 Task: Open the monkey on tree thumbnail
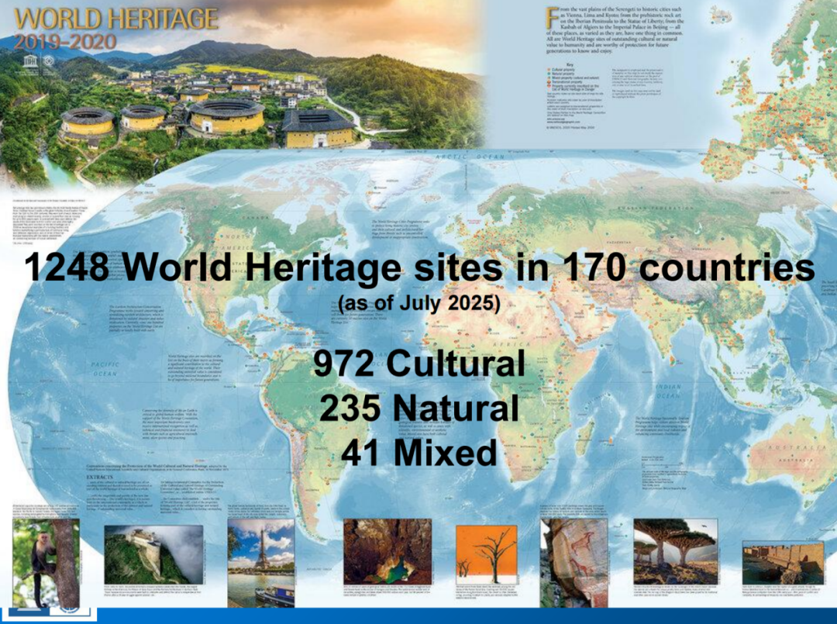[x=46, y=563]
